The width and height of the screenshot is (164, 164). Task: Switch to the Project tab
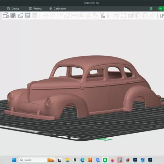pyautogui.click(x=35, y=9)
